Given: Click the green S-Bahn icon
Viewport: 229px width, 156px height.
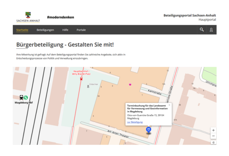Looking at the screenshot, I should 26,97.
